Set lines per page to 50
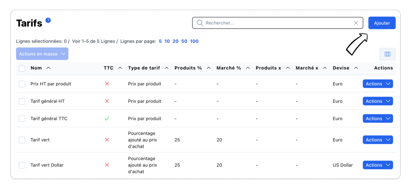 184,42
